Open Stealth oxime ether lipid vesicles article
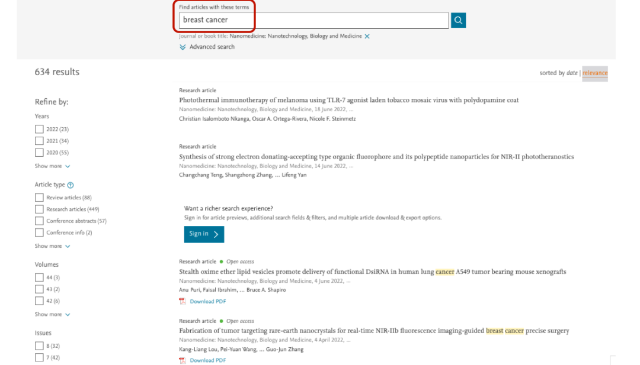Image resolution: width=640 pixels, height=365 pixels. (x=372, y=272)
